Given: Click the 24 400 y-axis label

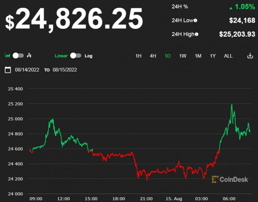Looking at the screenshot, I should click(x=15, y=164).
